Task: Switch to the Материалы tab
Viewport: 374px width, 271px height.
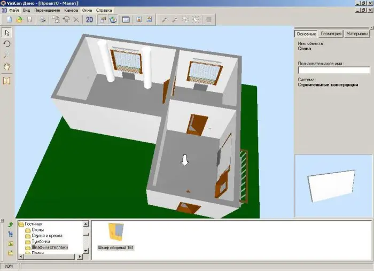Action: click(x=356, y=34)
